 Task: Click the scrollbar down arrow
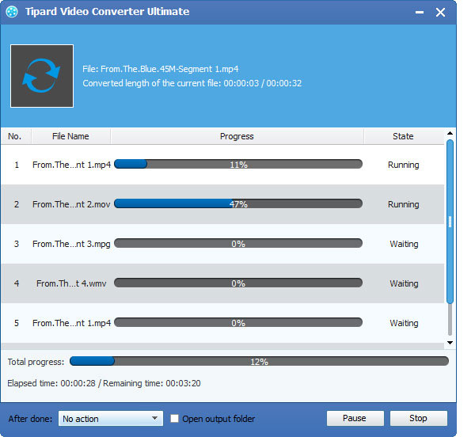point(450,343)
